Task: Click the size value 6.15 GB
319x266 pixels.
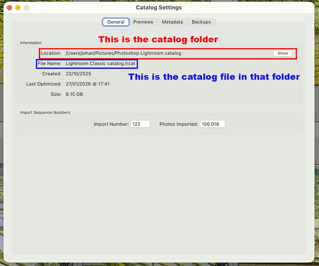Action: pyautogui.click(x=74, y=95)
